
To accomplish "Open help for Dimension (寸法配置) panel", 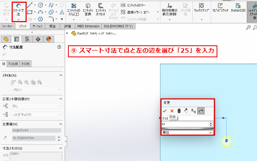I will [59, 47].
